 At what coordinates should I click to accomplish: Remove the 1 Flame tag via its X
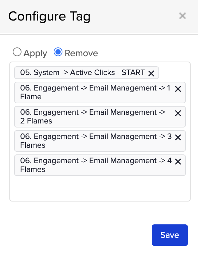pyautogui.click(x=178, y=89)
